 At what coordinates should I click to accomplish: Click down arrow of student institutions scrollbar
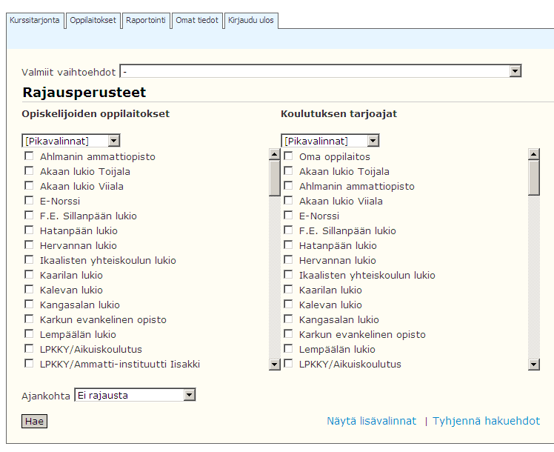click(275, 365)
